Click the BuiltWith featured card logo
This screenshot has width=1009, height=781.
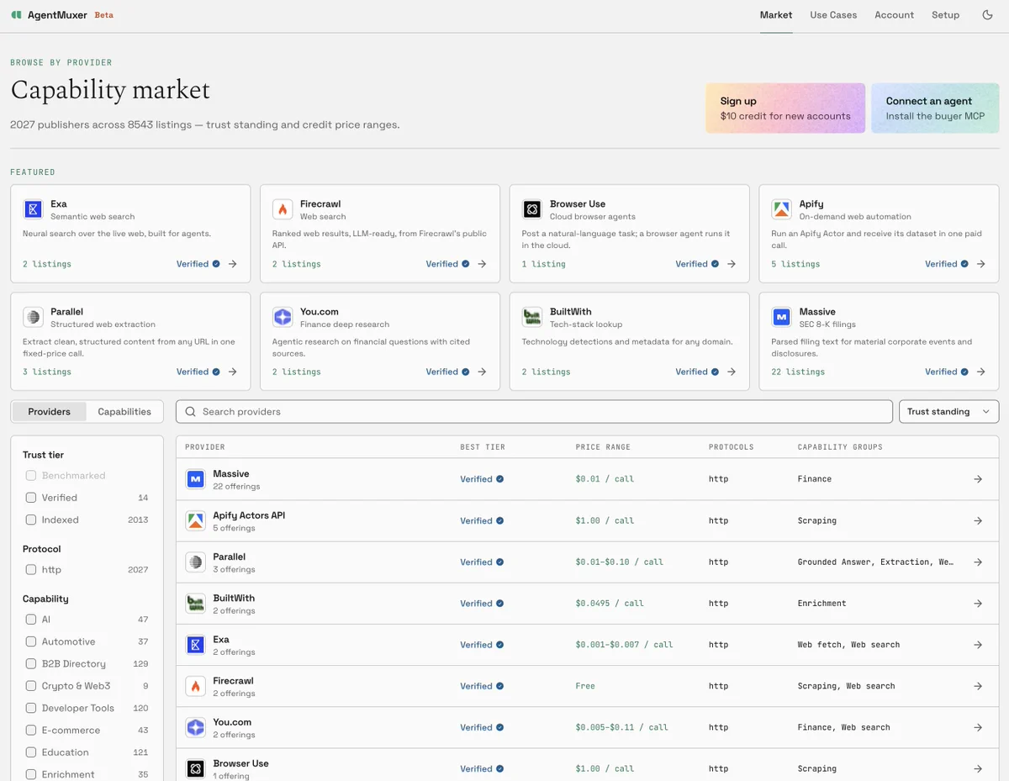[532, 317]
